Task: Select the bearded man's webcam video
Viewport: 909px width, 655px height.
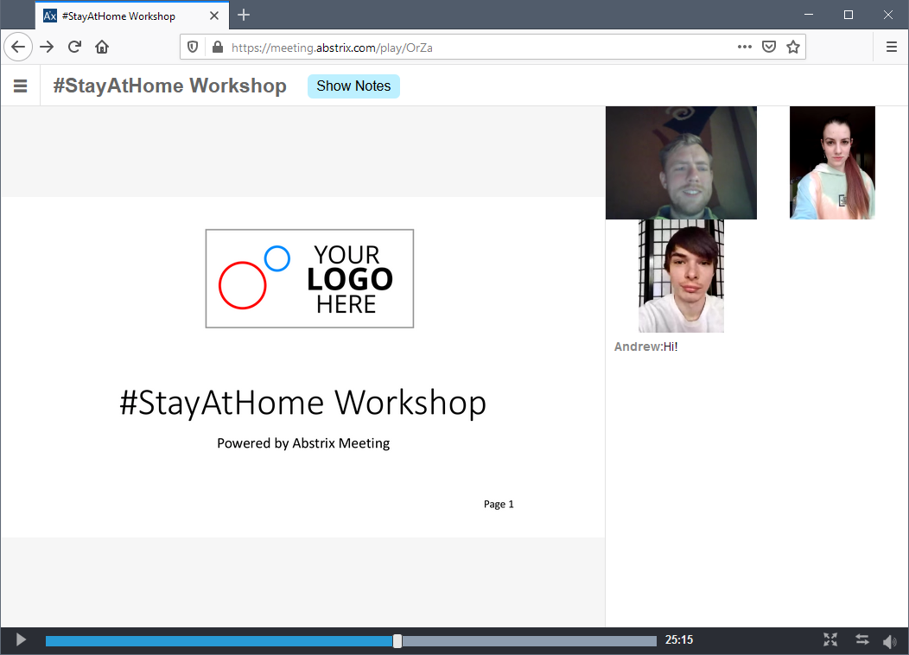Action: coord(681,162)
